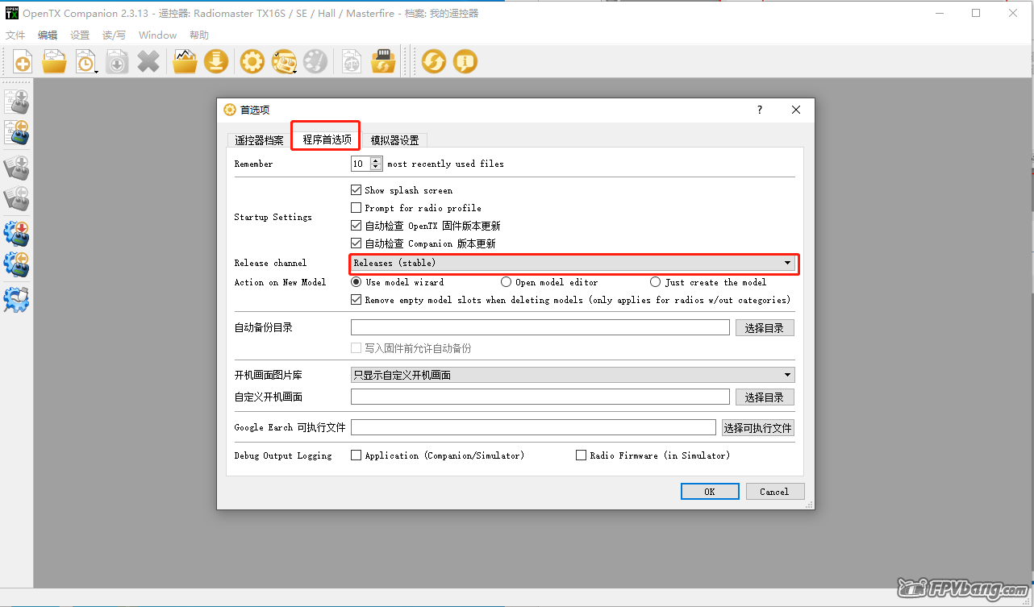
Task: Click sidebar backup radio to file icon
Action: pyautogui.click(x=17, y=199)
